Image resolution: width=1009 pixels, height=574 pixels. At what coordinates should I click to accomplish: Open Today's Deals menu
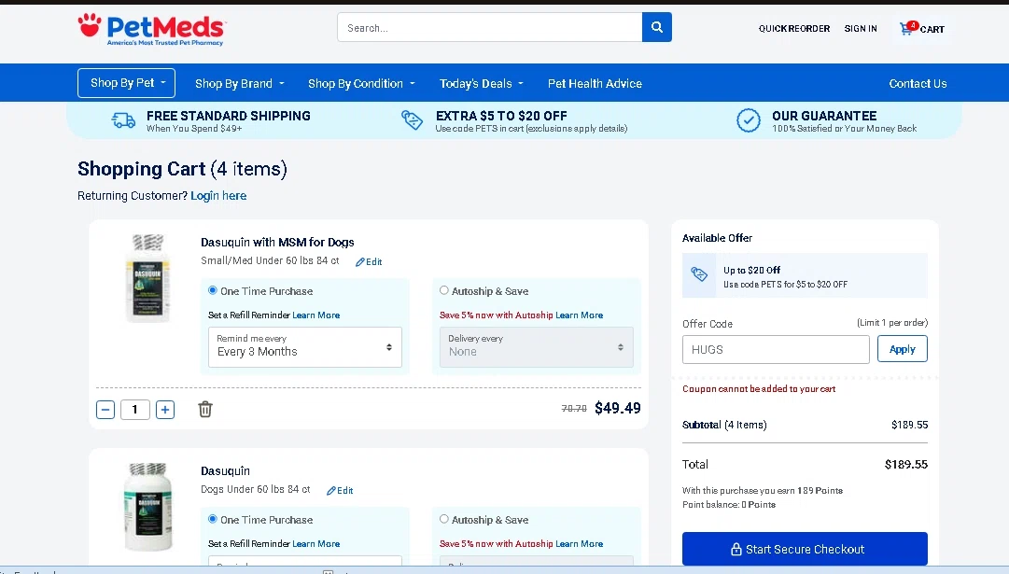click(481, 84)
